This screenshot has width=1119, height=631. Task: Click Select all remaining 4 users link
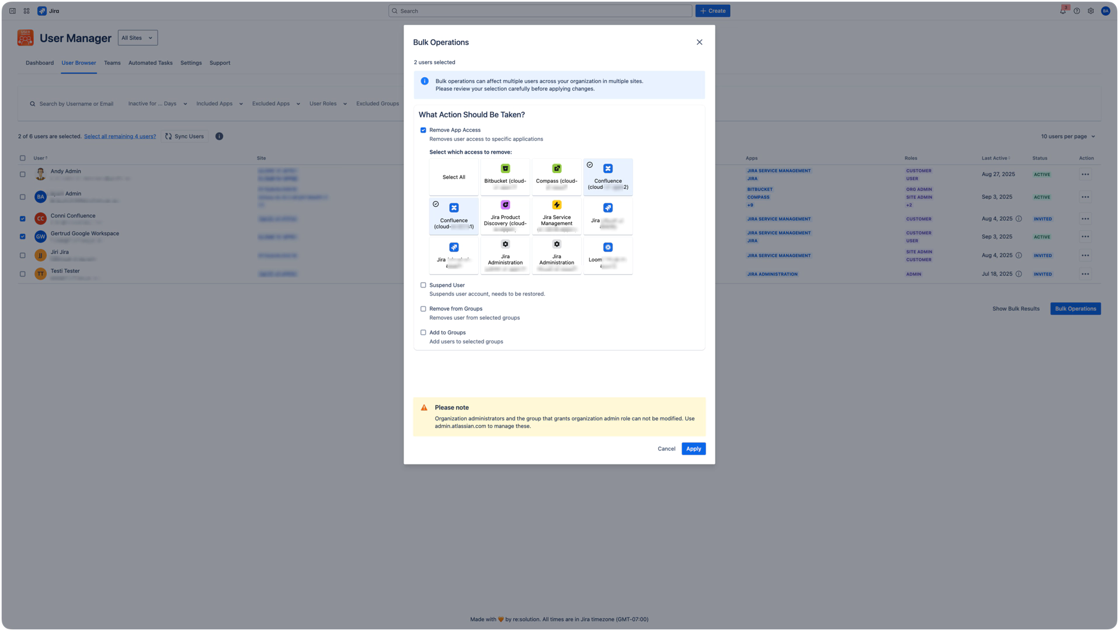pos(120,137)
